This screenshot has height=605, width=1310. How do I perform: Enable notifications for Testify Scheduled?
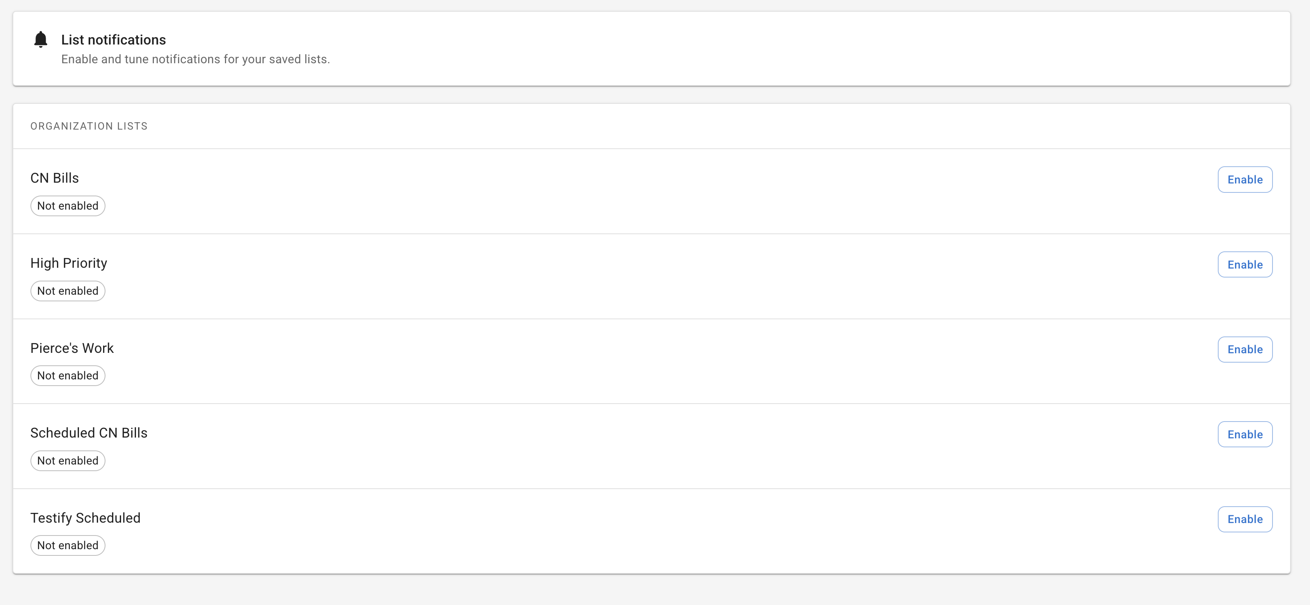tap(1244, 519)
